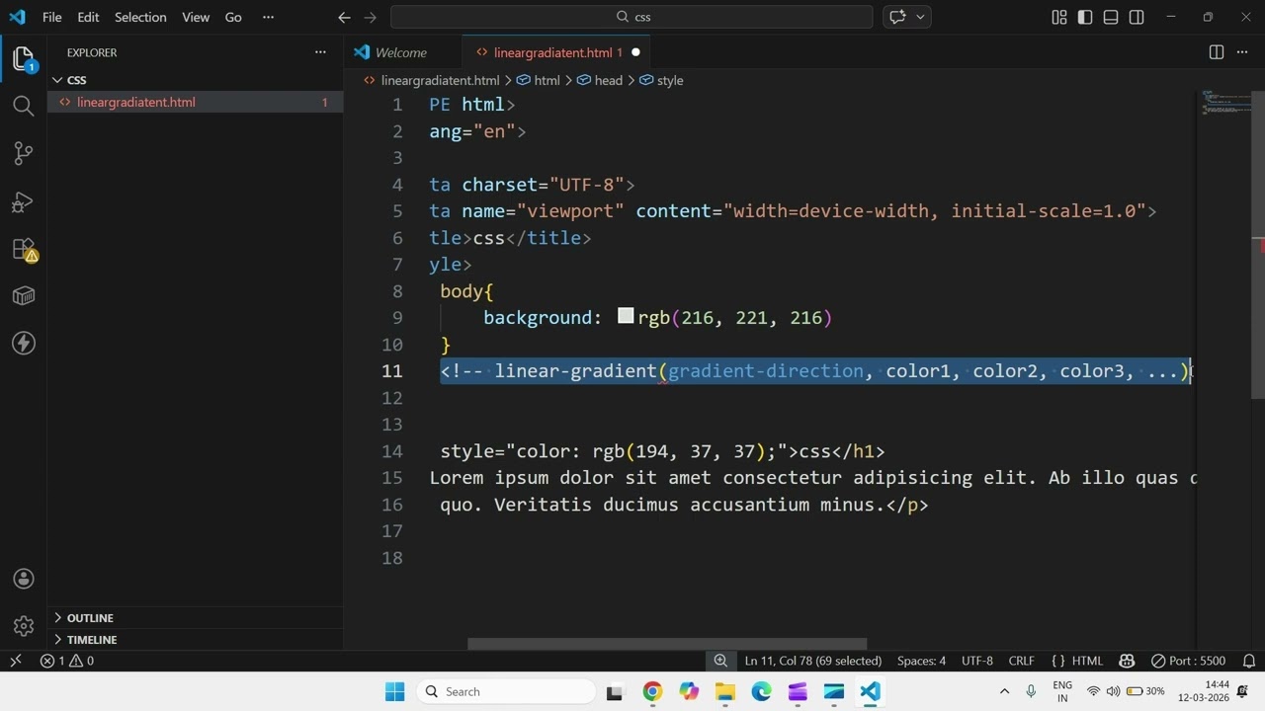This screenshot has width=1265, height=711.
Task: Go forward with the right arrow
Action: coord(370,17)
